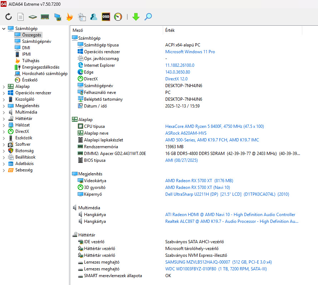Expand the Hálózat tree node
Image resolution: width=318 pixels, height=285 pixels.
click(x=4, y=125)
